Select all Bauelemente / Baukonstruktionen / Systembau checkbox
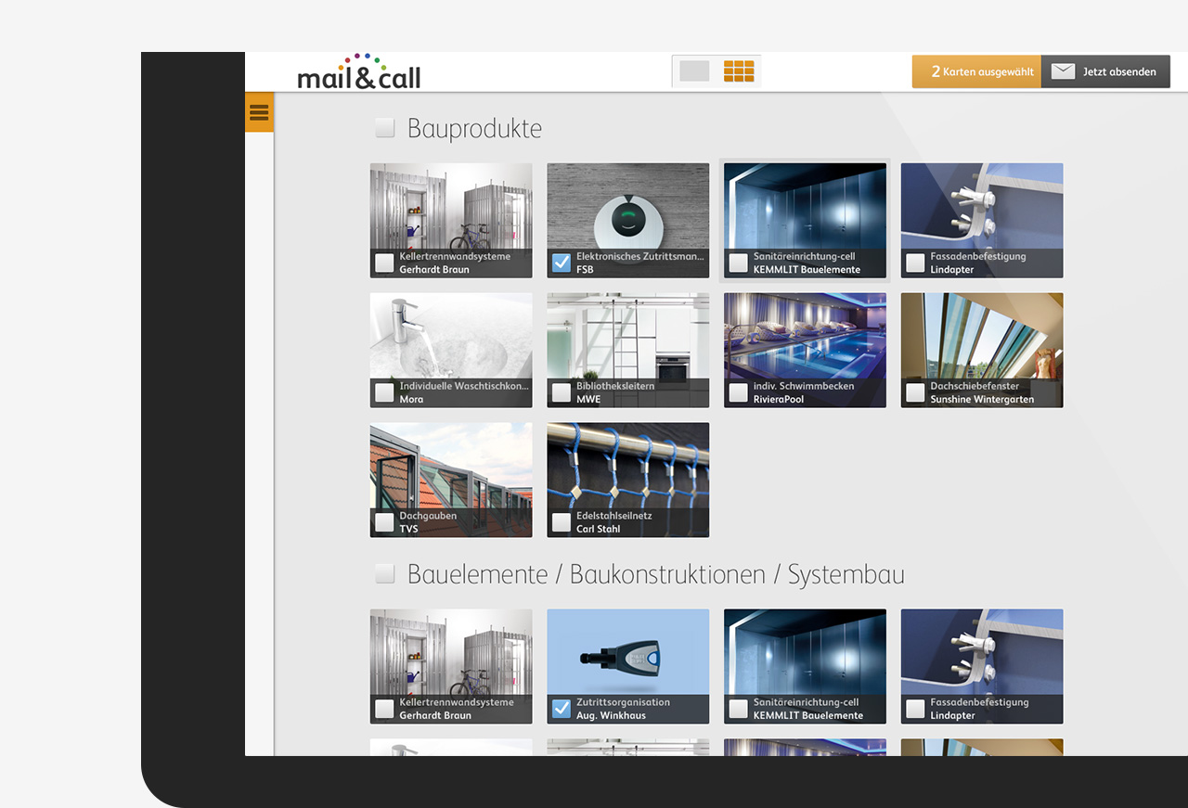Viewport: 1188px width, 808px height. click(385, 574)
